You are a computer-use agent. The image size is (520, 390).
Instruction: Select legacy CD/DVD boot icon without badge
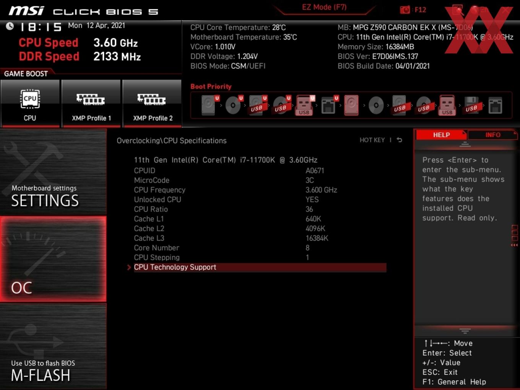click(376, 105)
